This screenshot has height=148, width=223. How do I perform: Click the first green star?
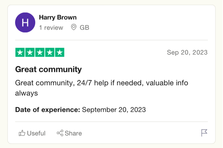(20, 52)
